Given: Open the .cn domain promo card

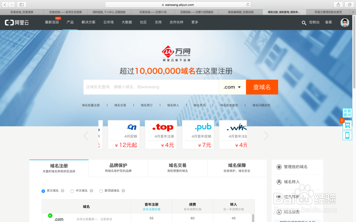Looking at the screenshot, I should (124, 135).
